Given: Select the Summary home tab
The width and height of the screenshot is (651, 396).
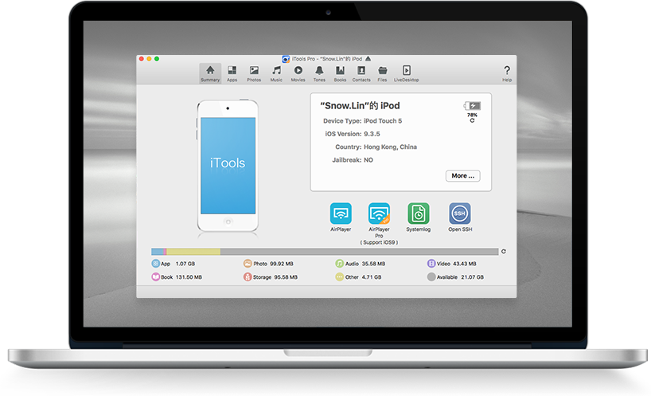Looking at the screenshot, I should click(x=210, y=73).
